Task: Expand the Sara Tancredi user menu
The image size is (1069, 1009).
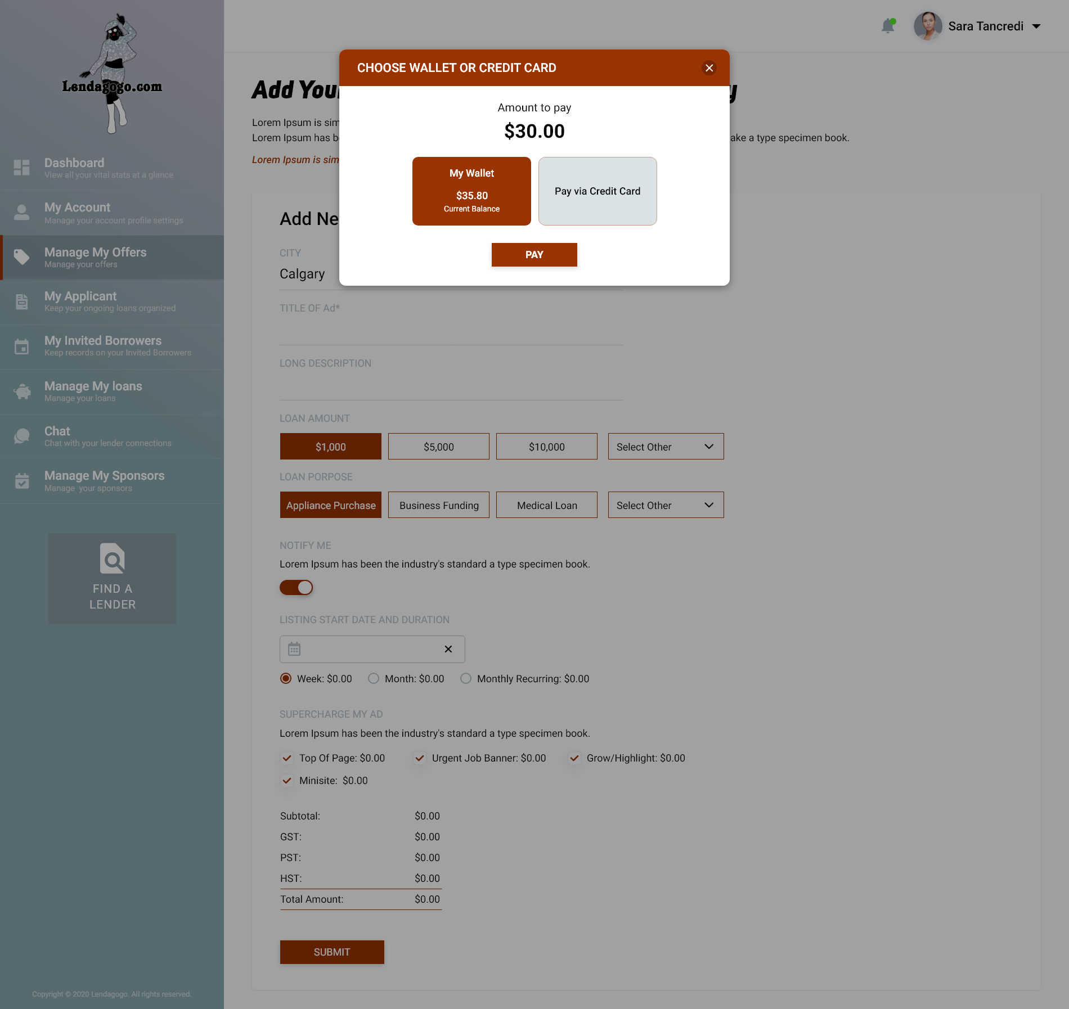Action: click(x=1036, y=26)
